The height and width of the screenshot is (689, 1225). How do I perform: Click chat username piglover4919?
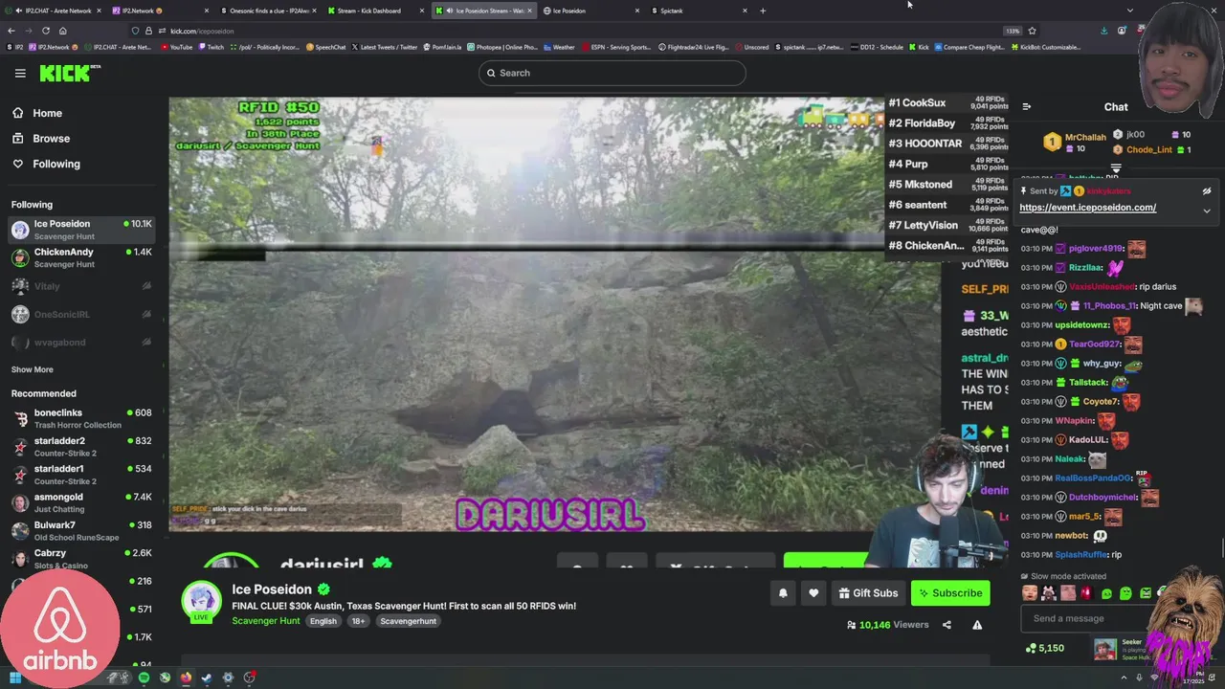1096,249
